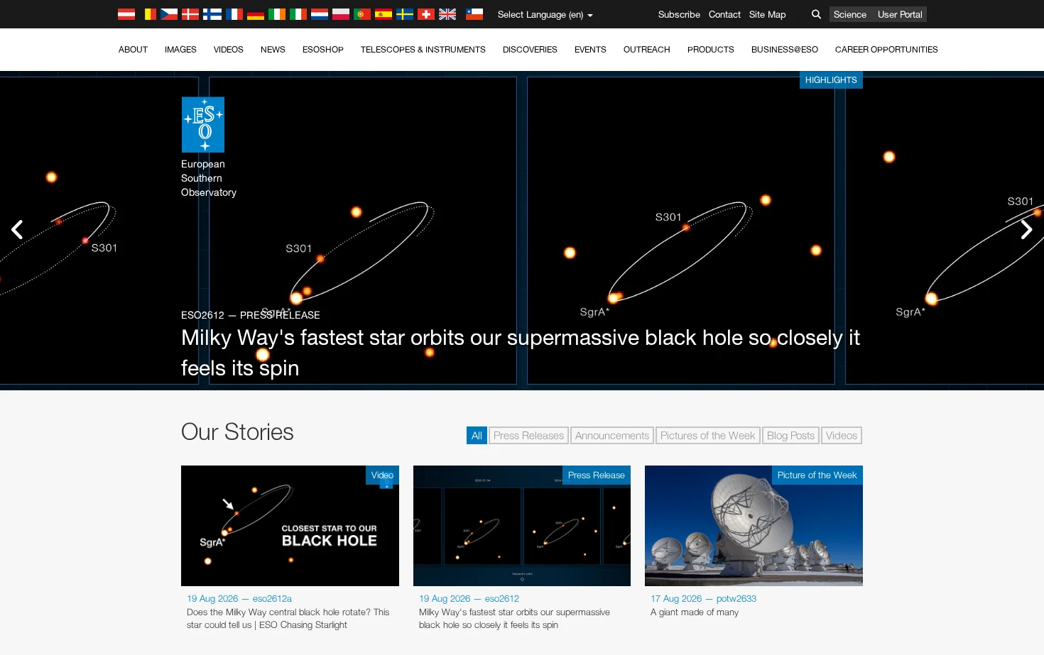
Task: Open the ABOUT menu
Action: [133, 50]
